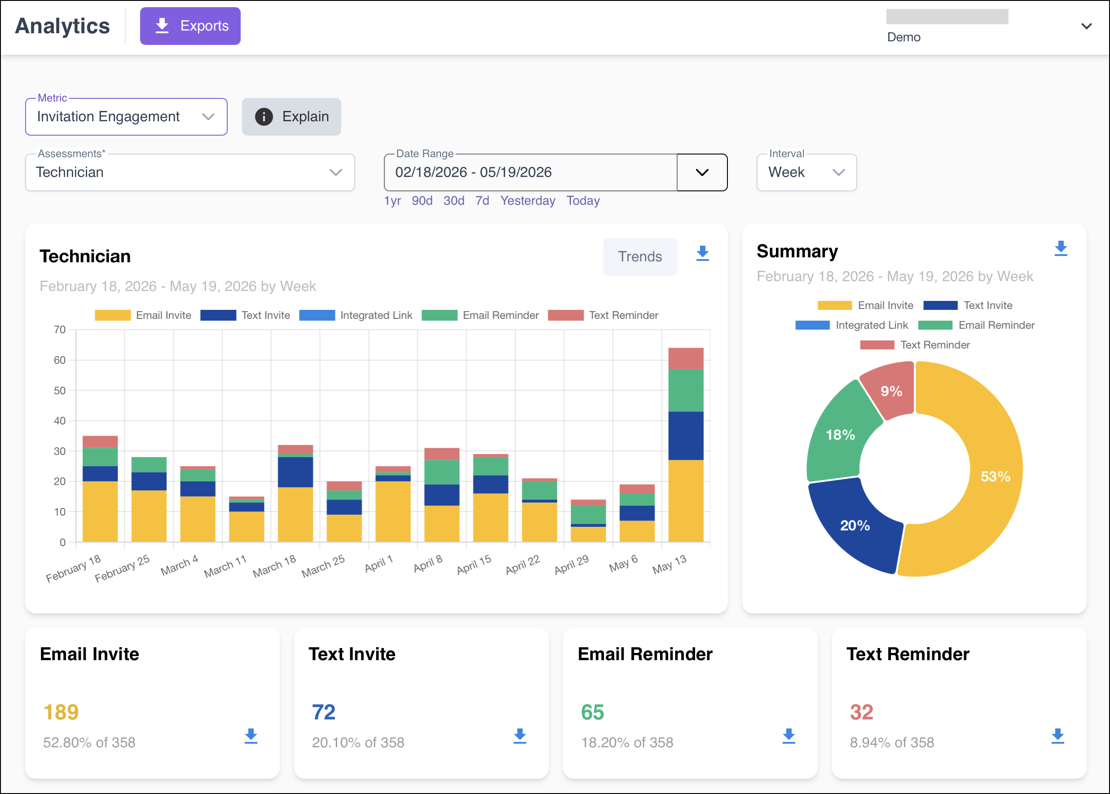This screenshot has height=794, width=1110.
Task: Toggle Integrated Link in Summary legend
Action: [851, 325]
